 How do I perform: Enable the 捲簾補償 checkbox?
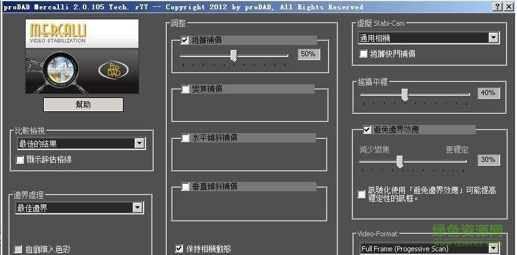pyautogui.click(x=184, y=41)
